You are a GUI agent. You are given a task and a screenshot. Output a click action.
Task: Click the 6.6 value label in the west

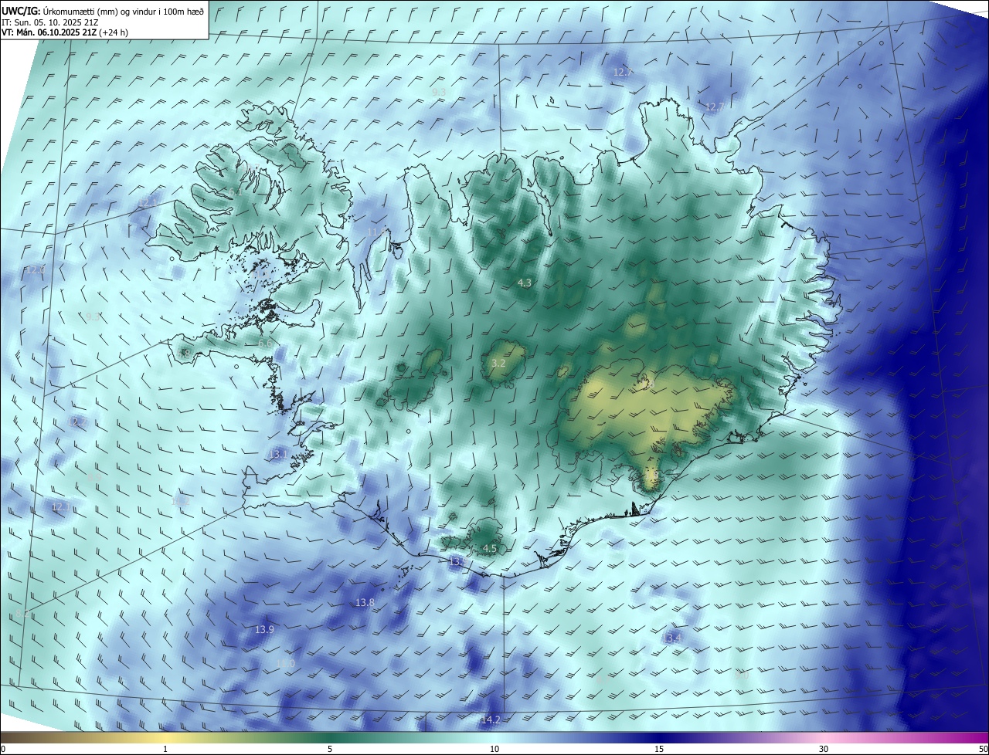coord(264,343)
